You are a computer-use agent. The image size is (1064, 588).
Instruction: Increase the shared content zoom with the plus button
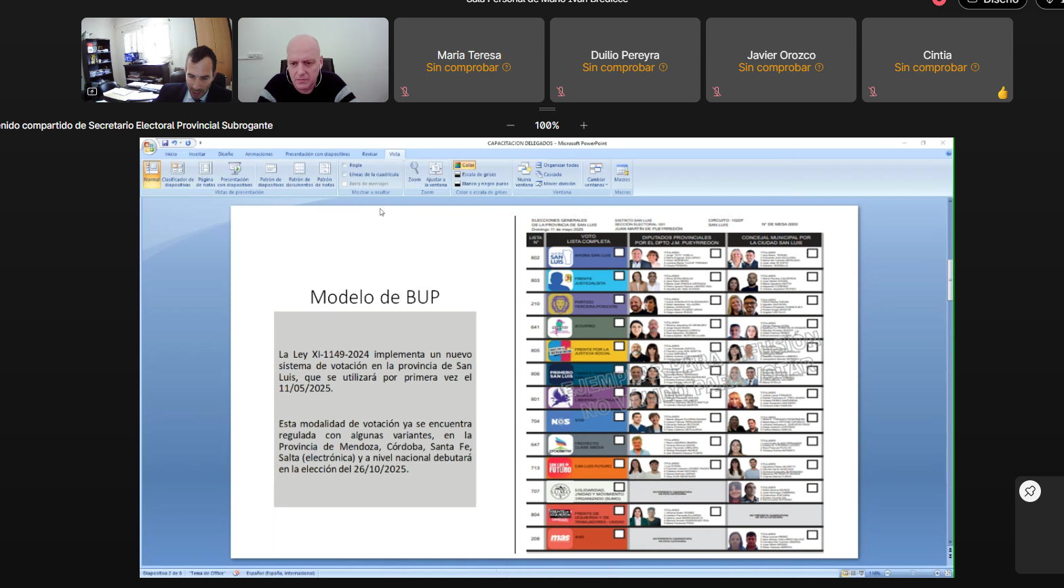584,125
